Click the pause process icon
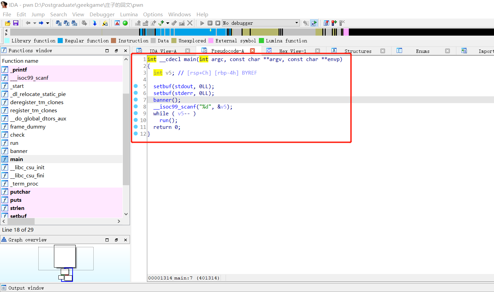 tap(210, 23)
